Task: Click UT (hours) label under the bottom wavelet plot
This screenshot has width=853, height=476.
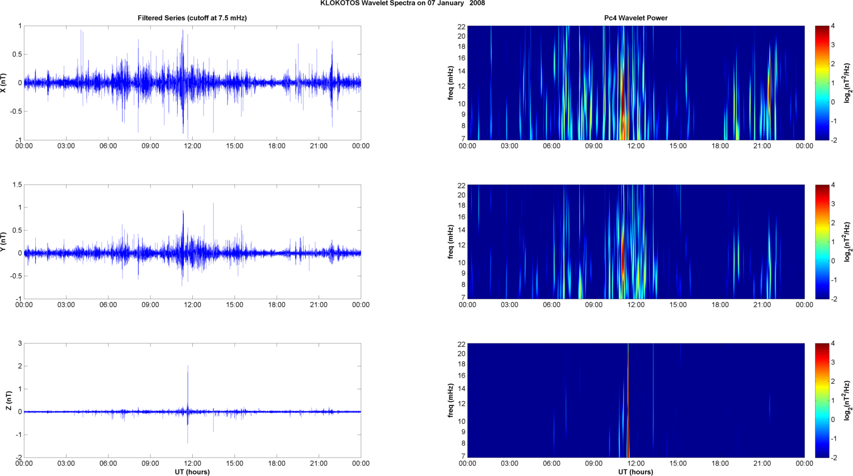Action: tap(636, 472)
